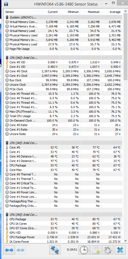
Task: Select the Core #0 Clock row
Action: 63,71
